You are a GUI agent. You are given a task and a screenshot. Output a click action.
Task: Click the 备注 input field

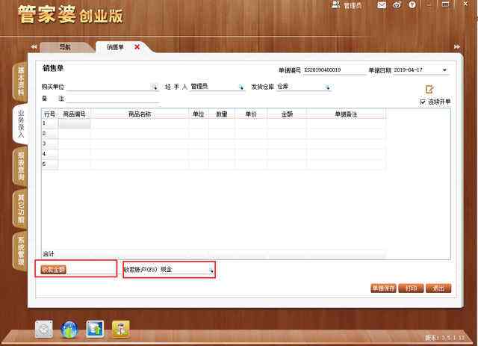(x=113, y=99)
